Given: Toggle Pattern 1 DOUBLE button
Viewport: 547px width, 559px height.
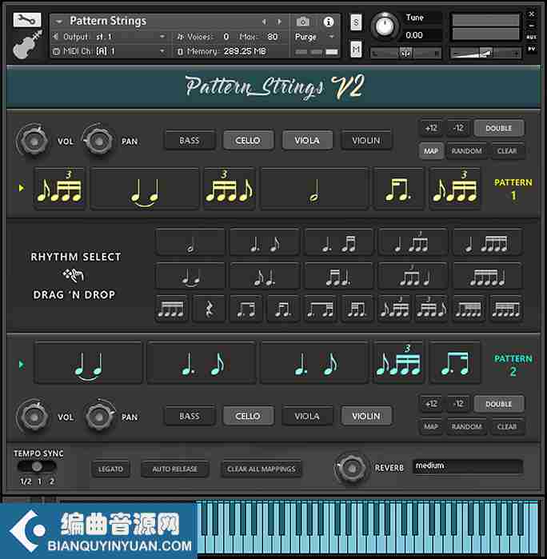Looking at the screenshot, I should 498,128.
